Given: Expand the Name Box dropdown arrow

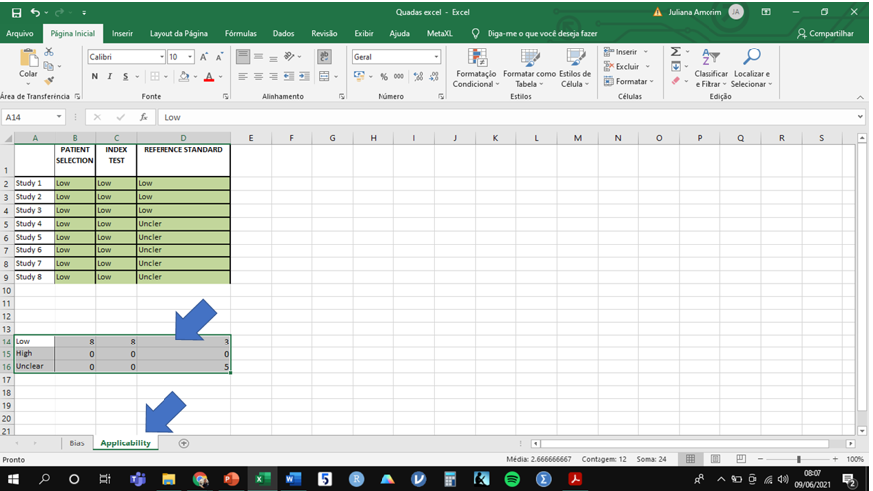Looking at the screenshot, I should (59, 117).
